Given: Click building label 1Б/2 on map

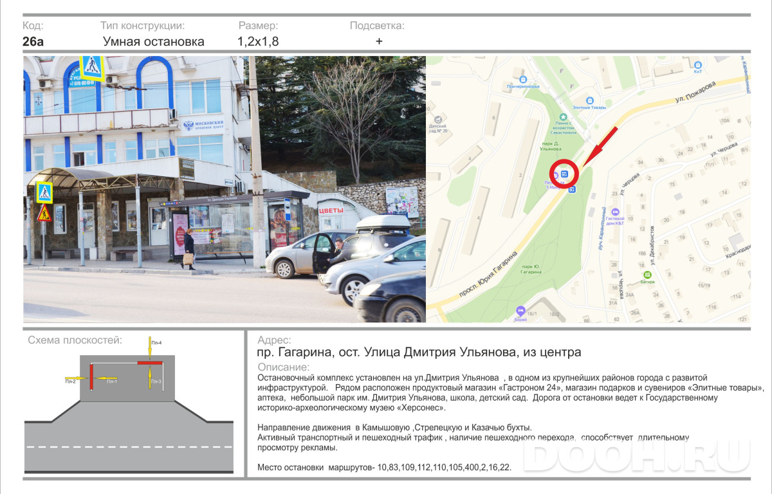Looking at the screenshot, I should click(554, 314).
